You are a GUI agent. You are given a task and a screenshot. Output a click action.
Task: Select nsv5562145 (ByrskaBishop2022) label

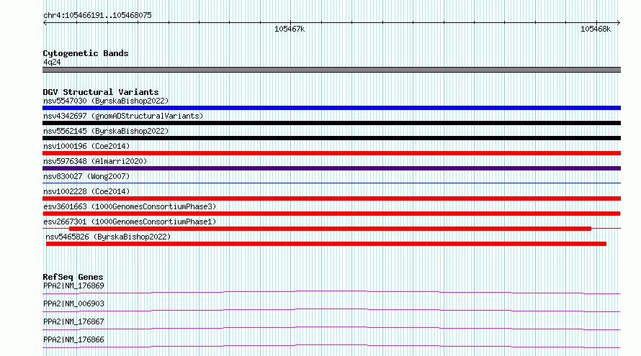[106, 131]
